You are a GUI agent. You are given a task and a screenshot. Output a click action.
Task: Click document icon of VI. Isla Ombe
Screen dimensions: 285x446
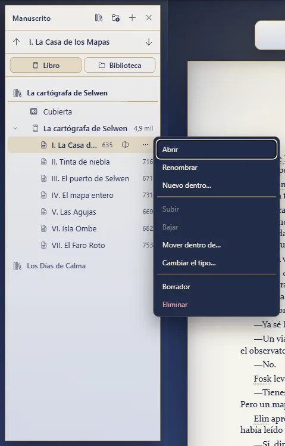[x=43, y=228]
